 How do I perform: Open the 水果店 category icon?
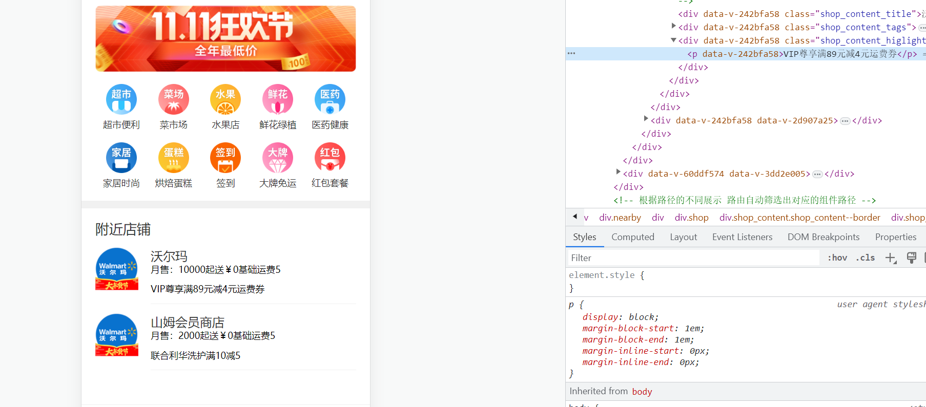[225, 99]
